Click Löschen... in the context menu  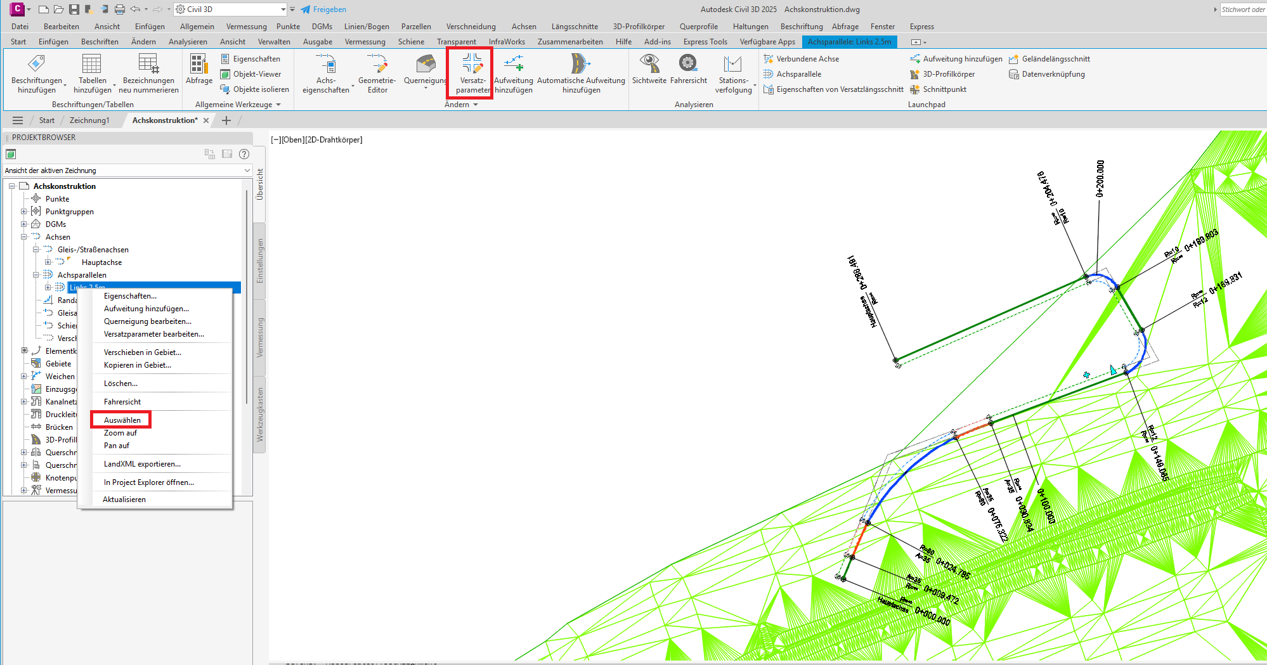coord(120,384)
